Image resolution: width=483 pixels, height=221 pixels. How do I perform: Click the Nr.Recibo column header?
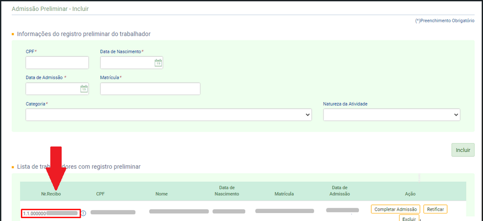(x=51, y=194)
